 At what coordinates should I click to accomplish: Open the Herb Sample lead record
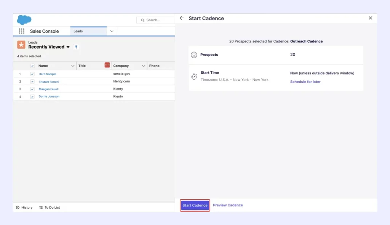[47, 74]
